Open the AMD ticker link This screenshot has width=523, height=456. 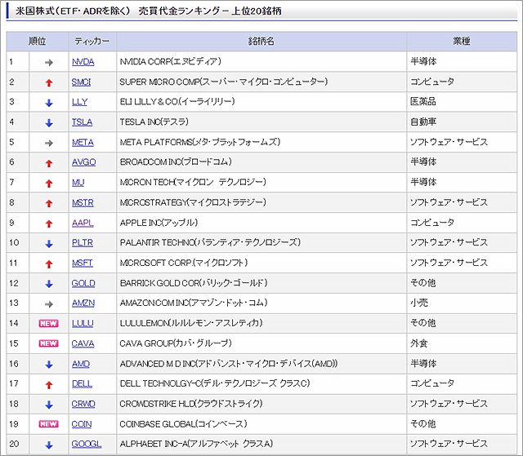click(x=81, y=364)
